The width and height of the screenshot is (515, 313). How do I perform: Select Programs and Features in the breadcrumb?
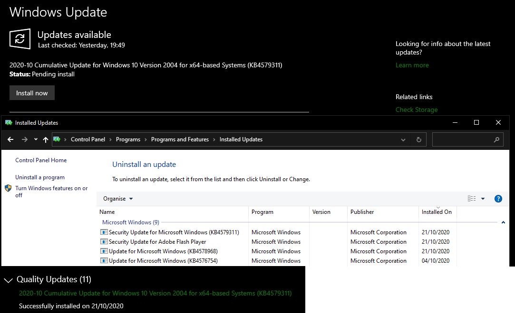(180, 139)
